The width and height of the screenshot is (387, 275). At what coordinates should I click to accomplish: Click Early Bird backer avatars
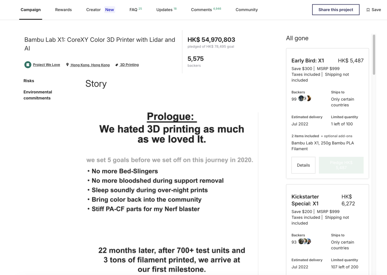pos(305,98)
